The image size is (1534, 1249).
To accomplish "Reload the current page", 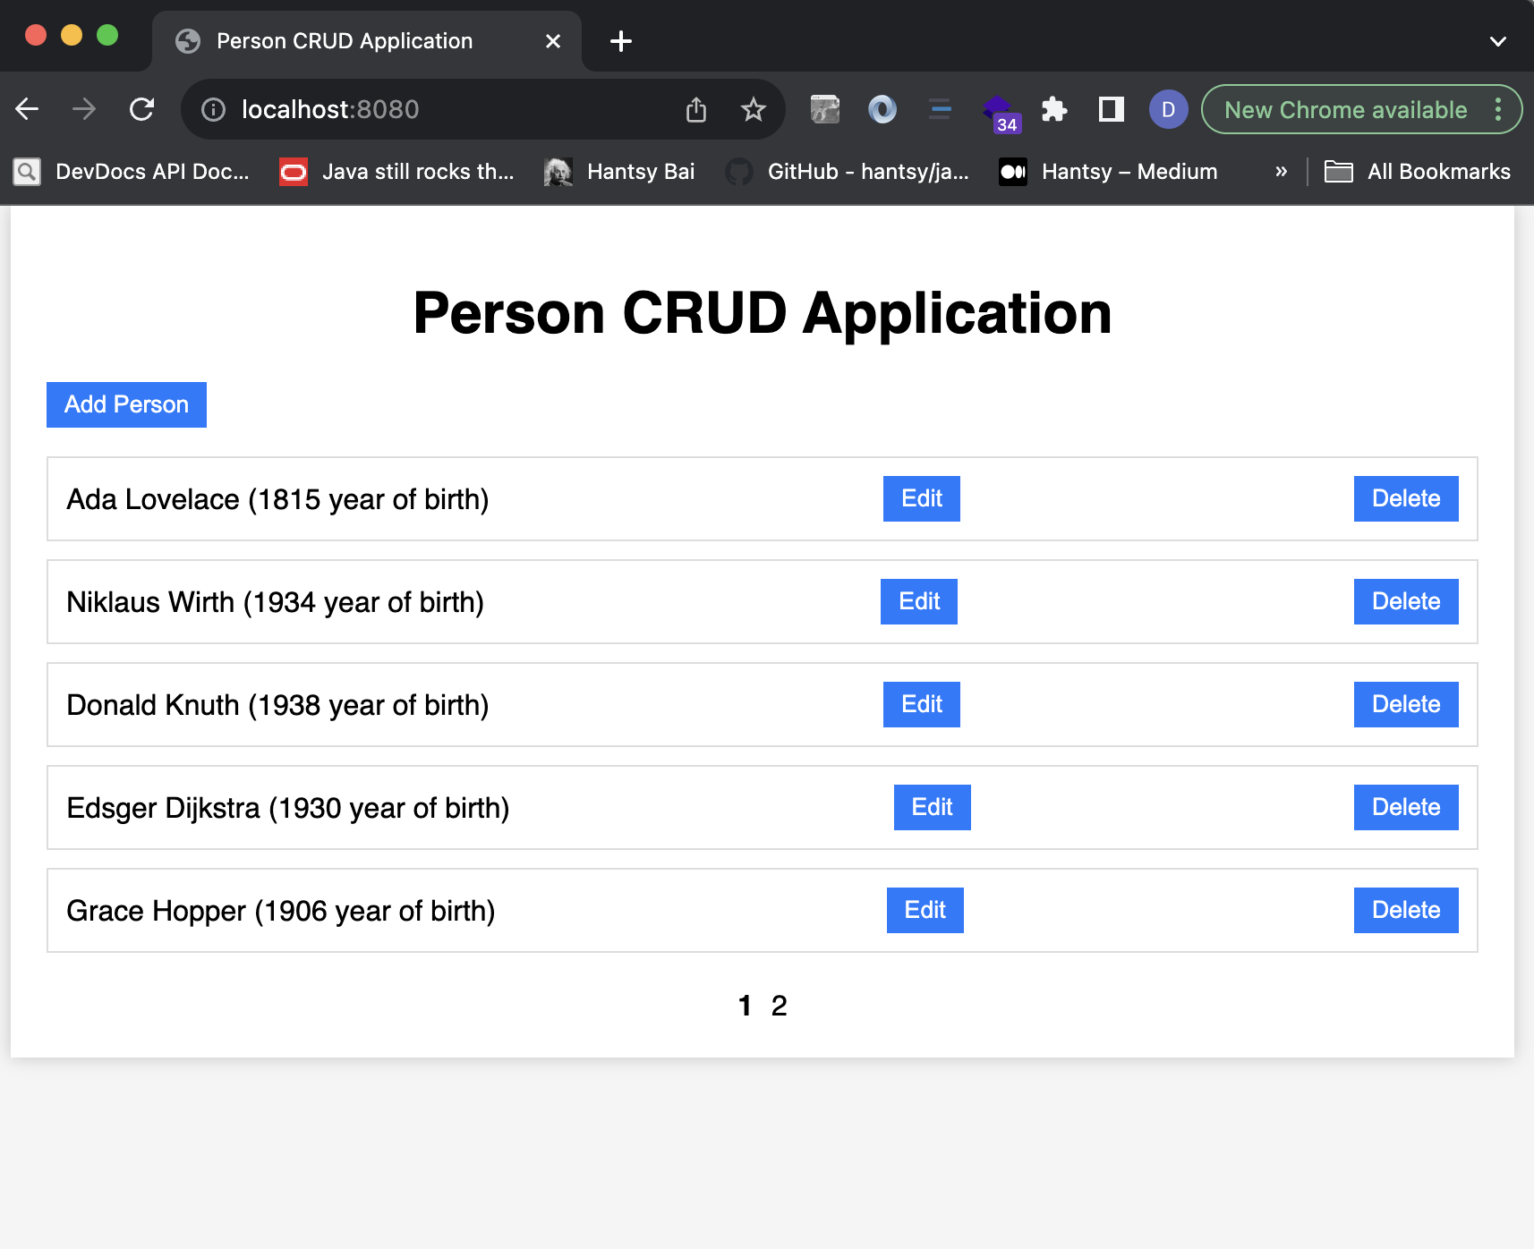I will (x=141, y=109).
